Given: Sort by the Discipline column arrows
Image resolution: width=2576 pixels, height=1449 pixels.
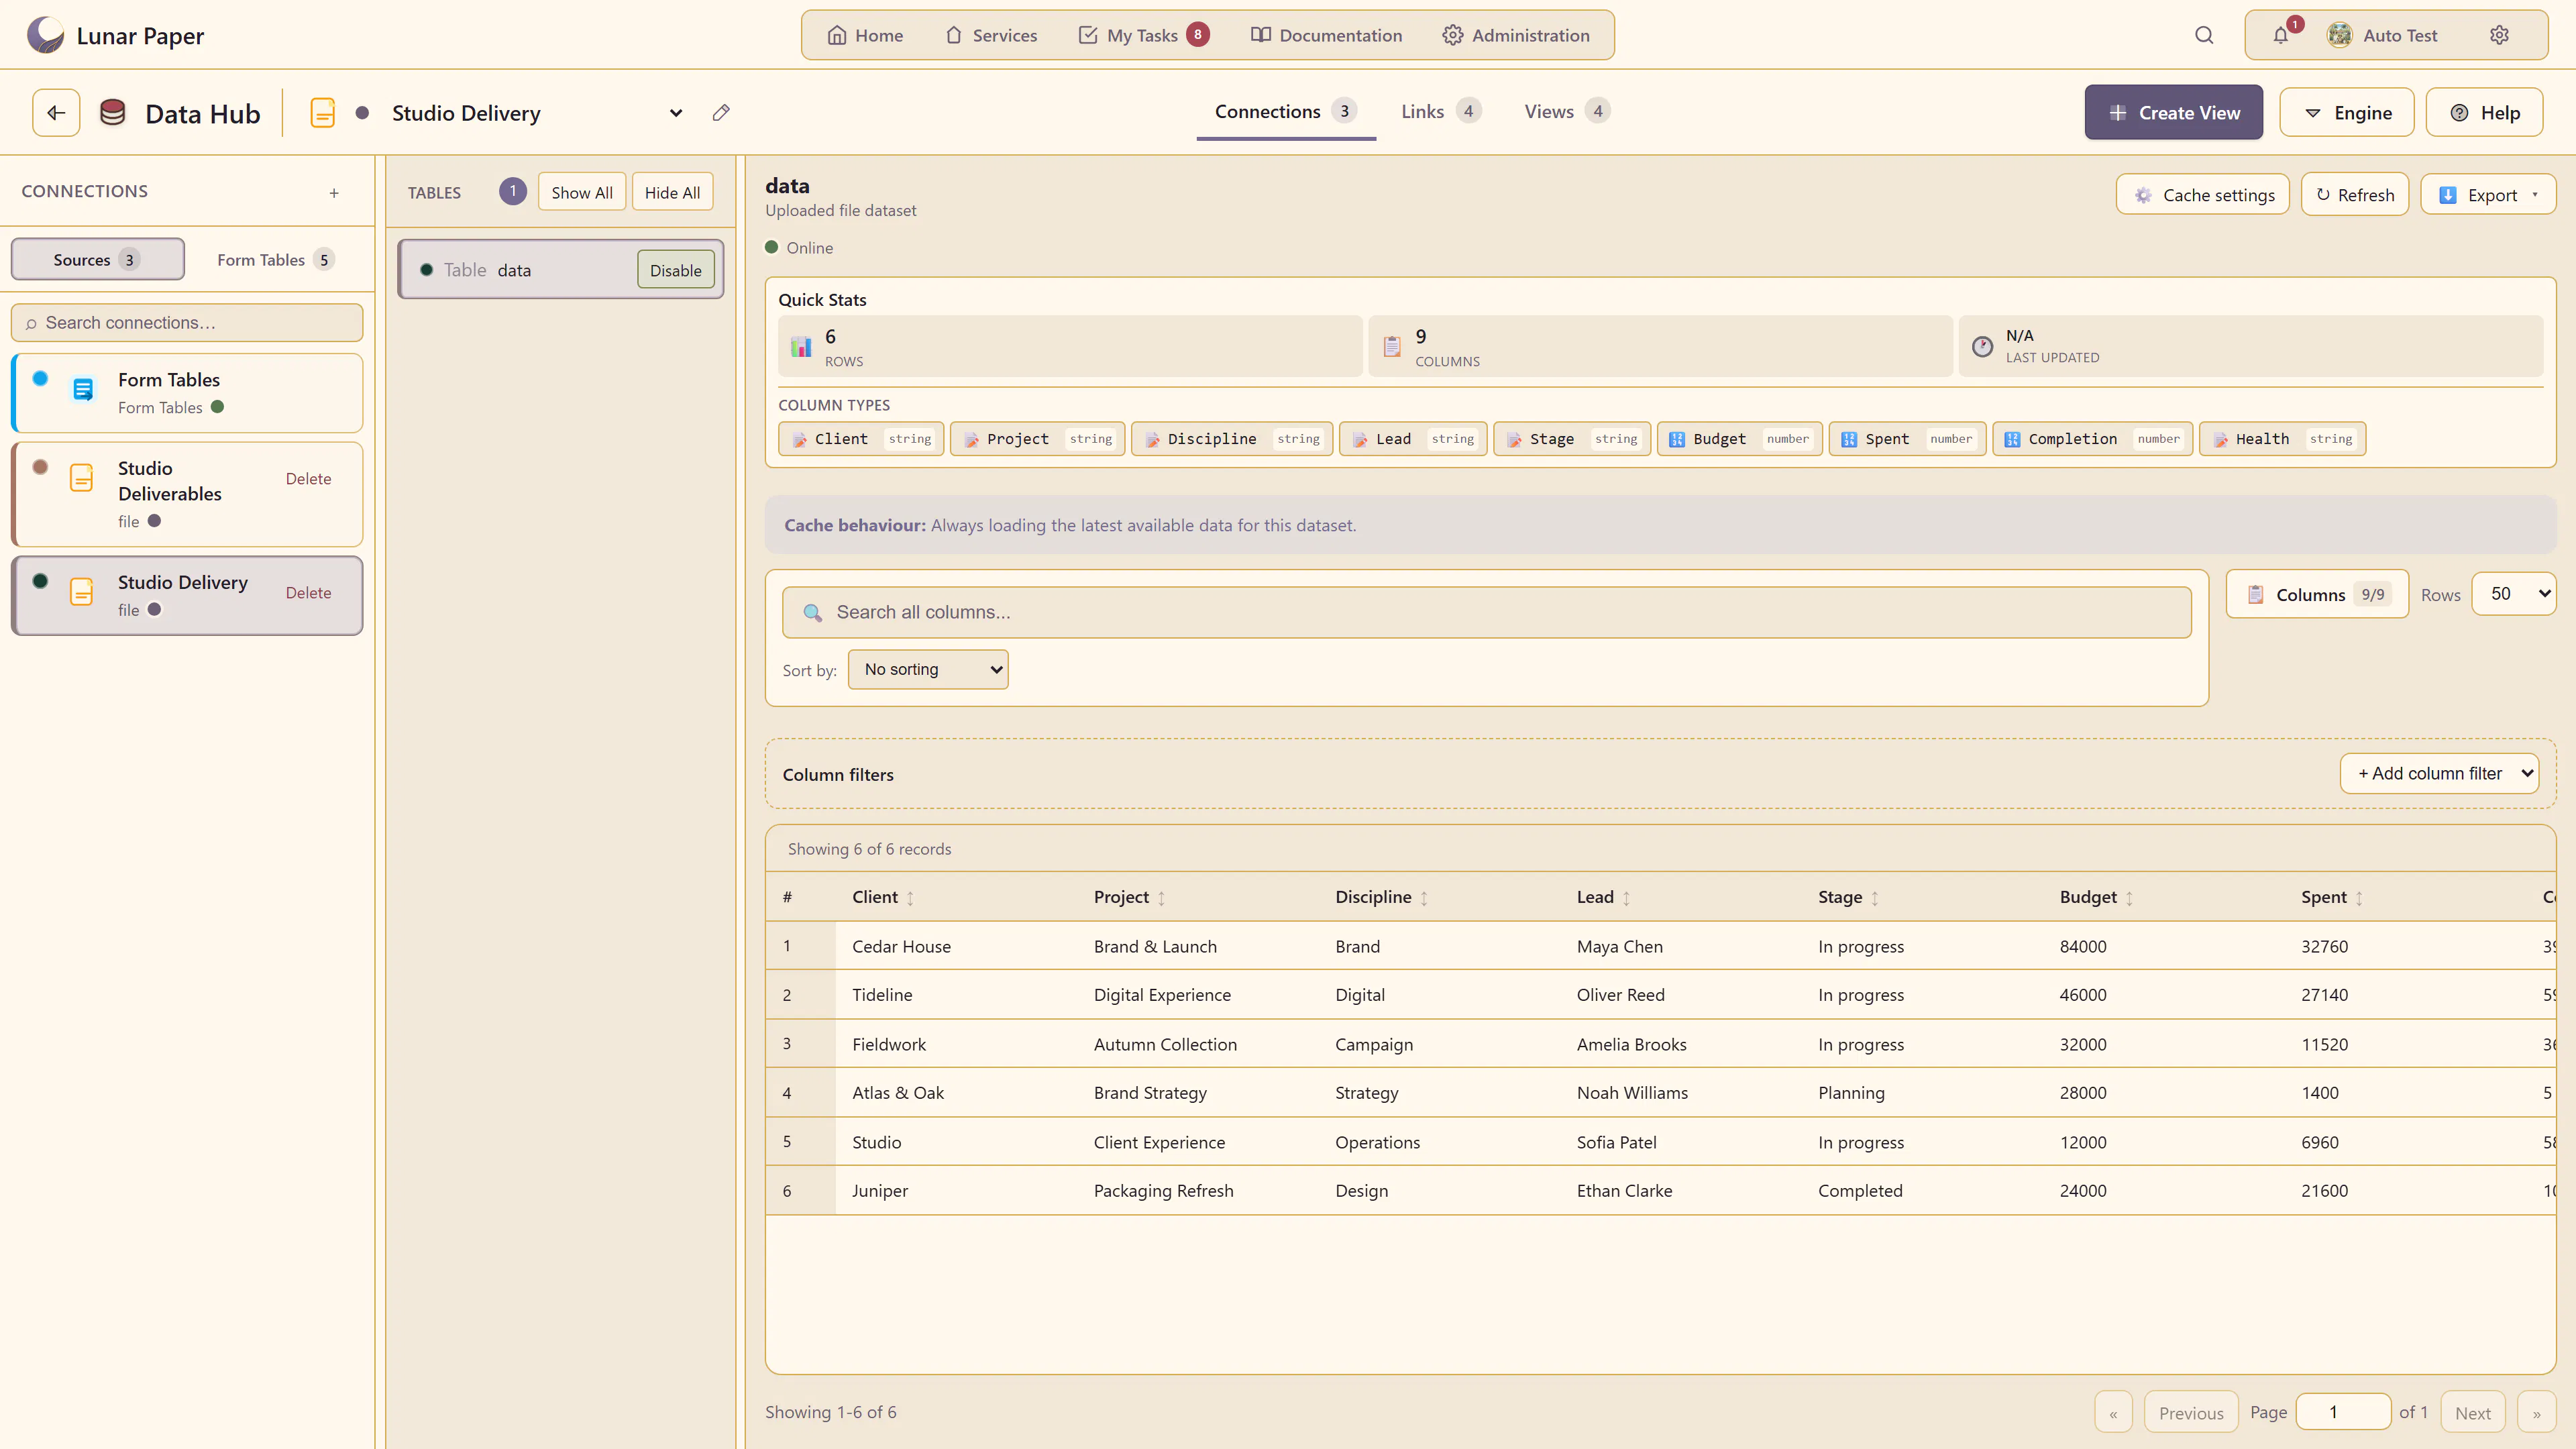Looking at the screenshot, I should 1424,898.
